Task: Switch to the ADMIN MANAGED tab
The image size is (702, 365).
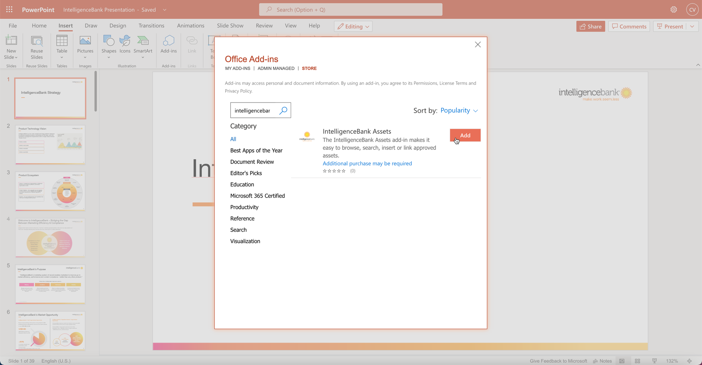Action: click(276, 68)
